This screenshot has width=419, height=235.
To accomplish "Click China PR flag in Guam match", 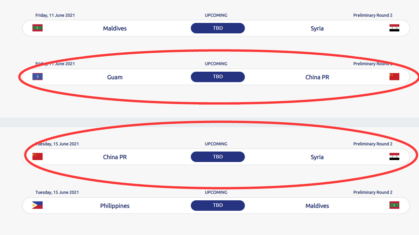I will coord(394,77).
